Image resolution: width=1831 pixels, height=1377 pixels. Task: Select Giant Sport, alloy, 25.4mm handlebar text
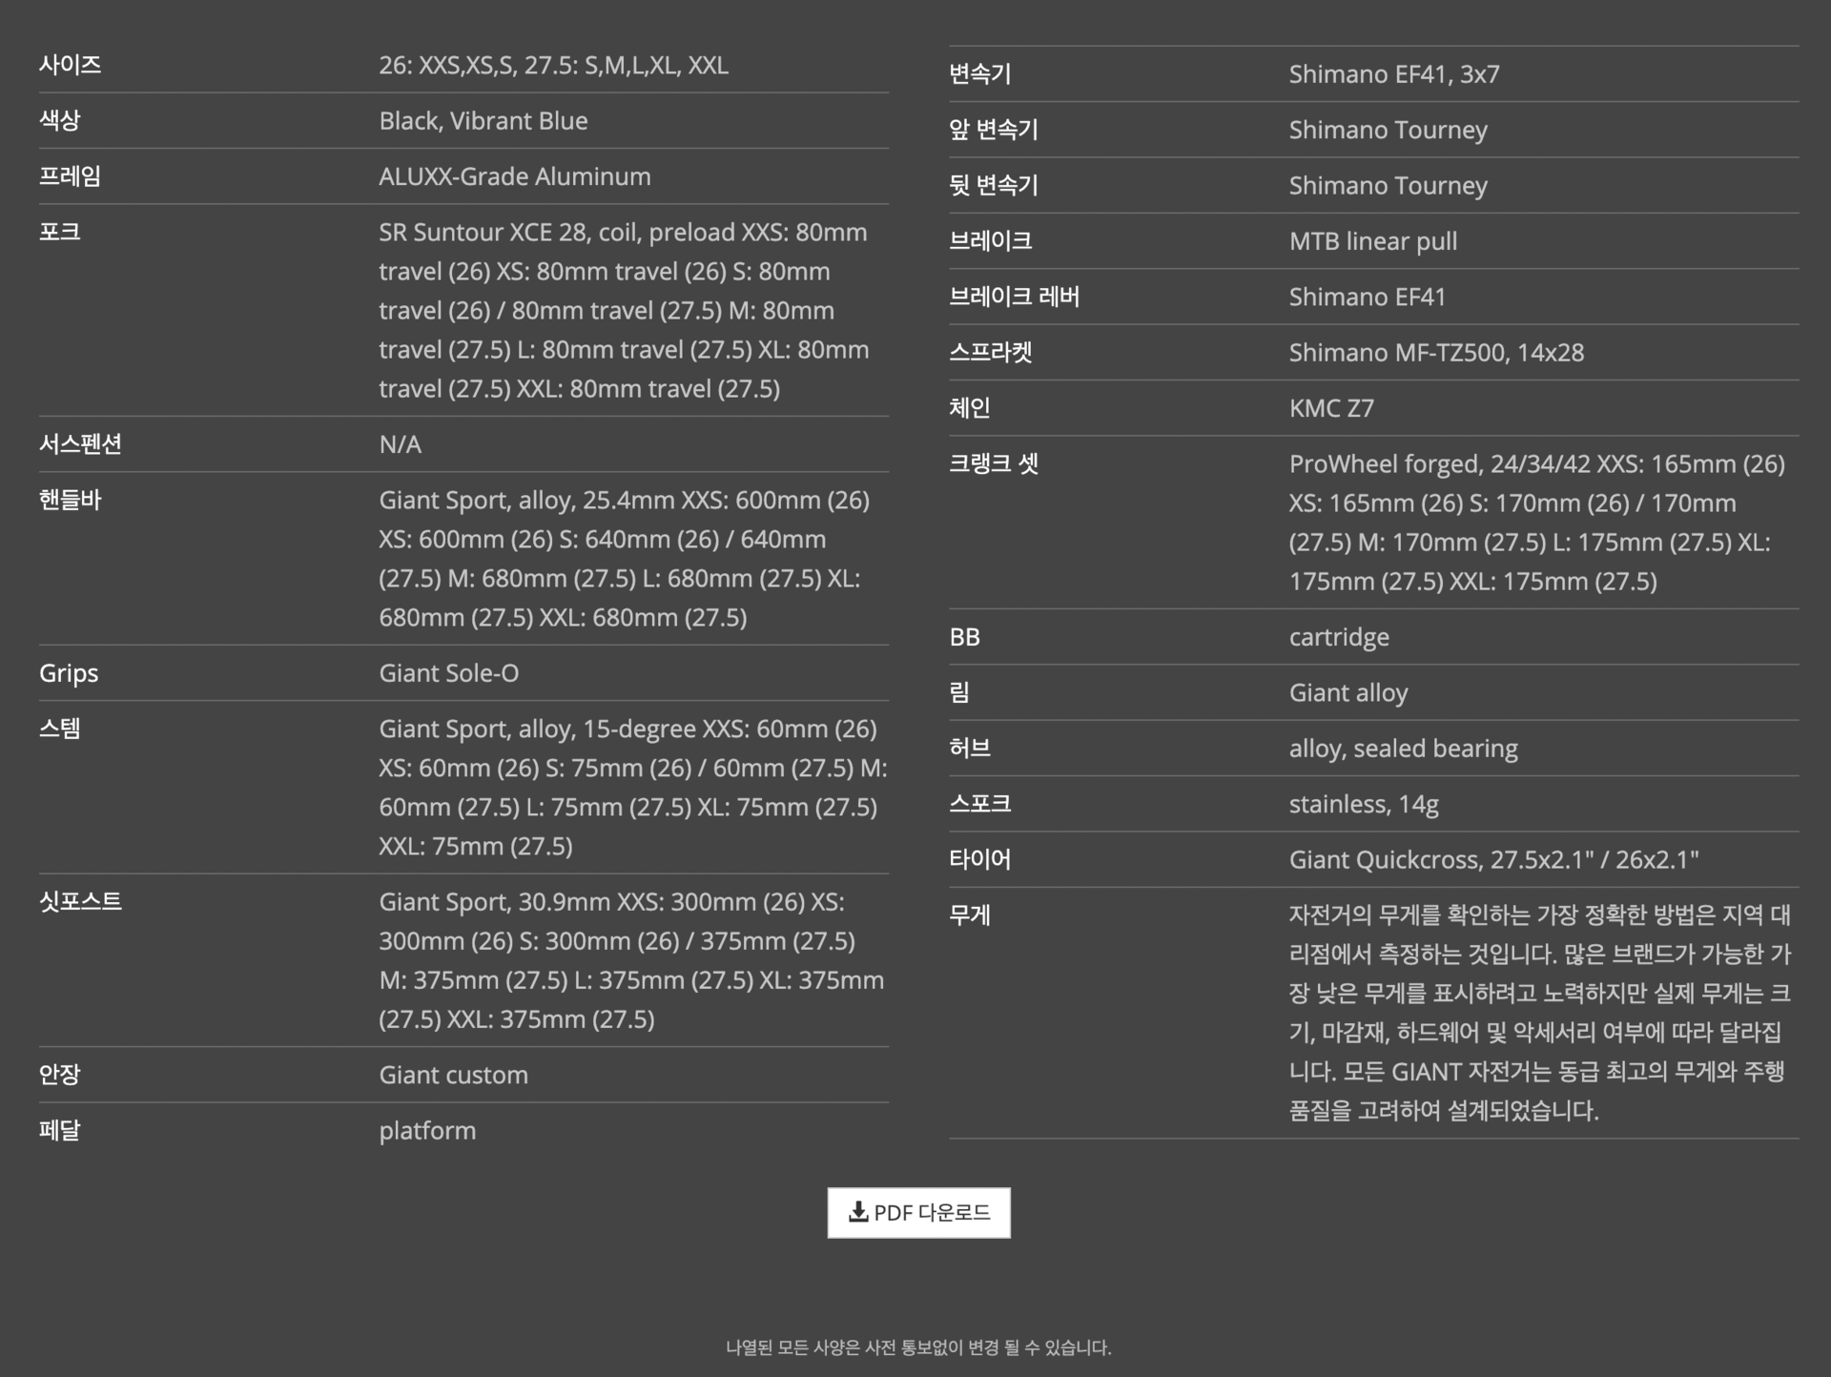(x=624, y=558)
